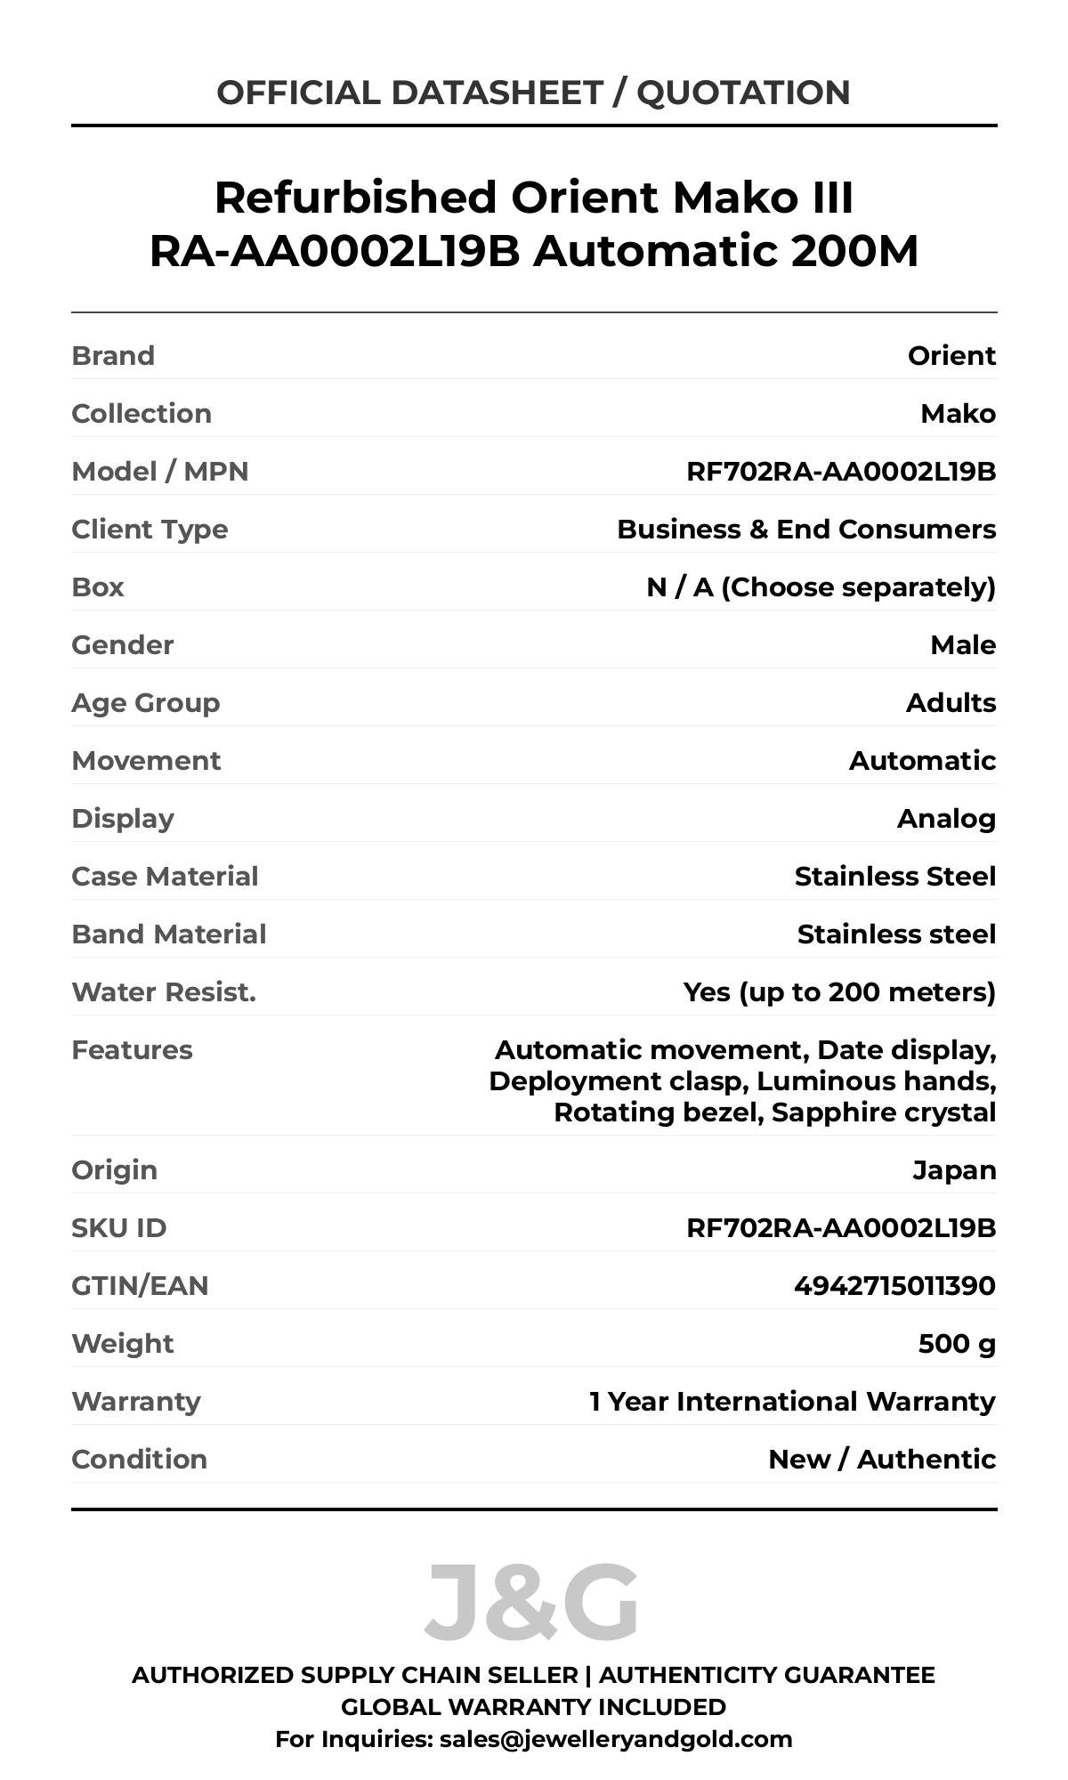Viewport: 1068px width, 1780px height.
Task: Click the sales@jewelleryandgold.com email address
Action: (x=615, y=1738)
